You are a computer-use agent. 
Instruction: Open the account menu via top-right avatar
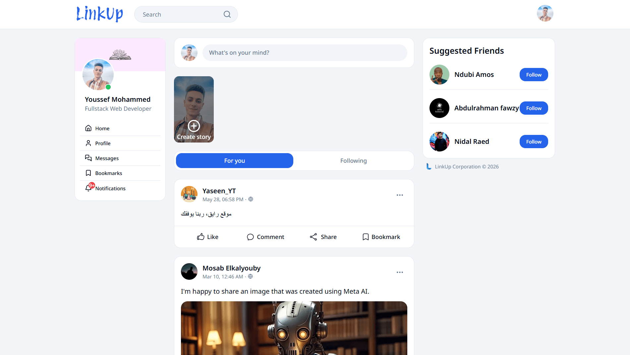(x=545, y=14)
